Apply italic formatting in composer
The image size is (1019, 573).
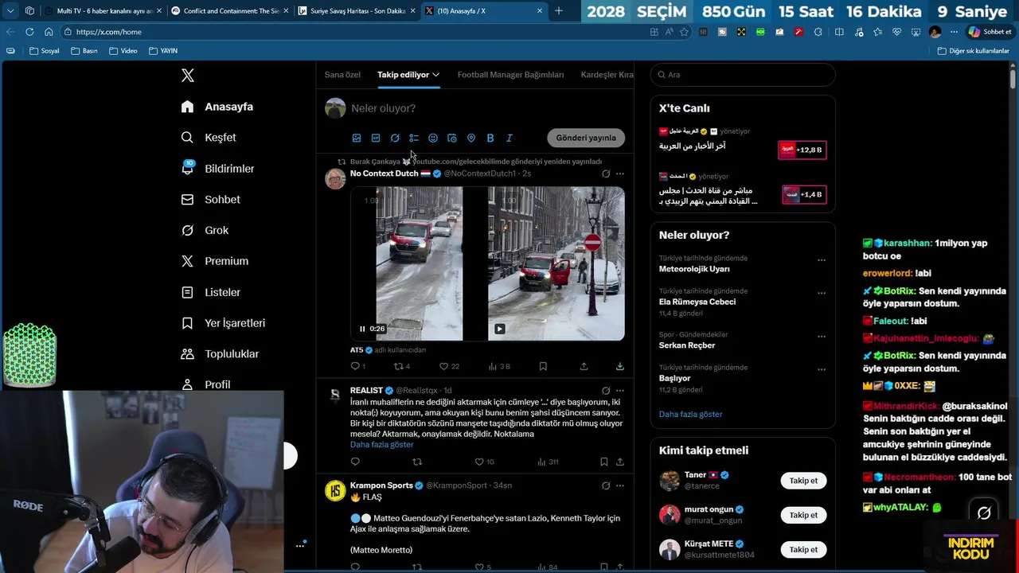point(509,138)
